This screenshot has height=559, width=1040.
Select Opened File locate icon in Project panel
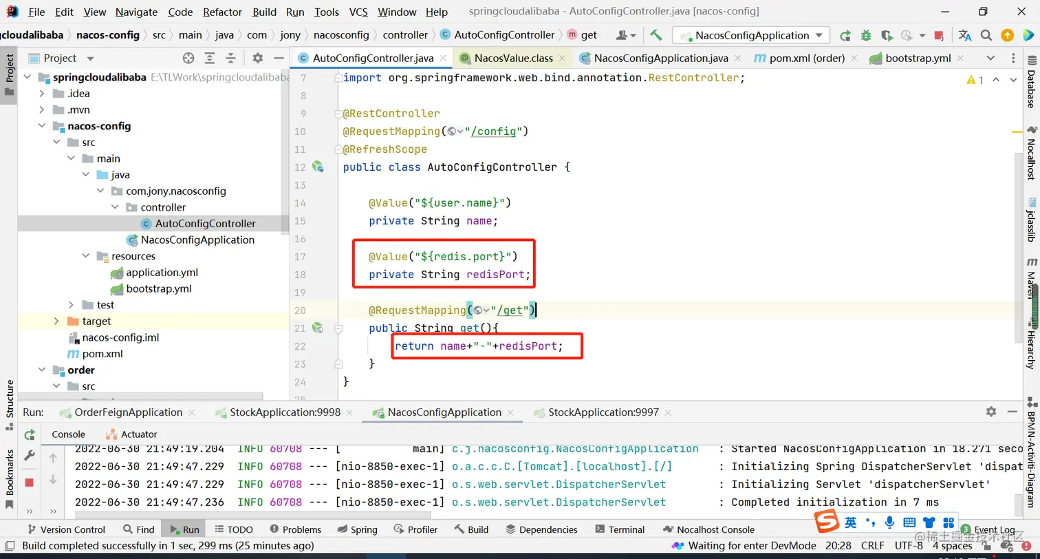click(x=188, y=58)
